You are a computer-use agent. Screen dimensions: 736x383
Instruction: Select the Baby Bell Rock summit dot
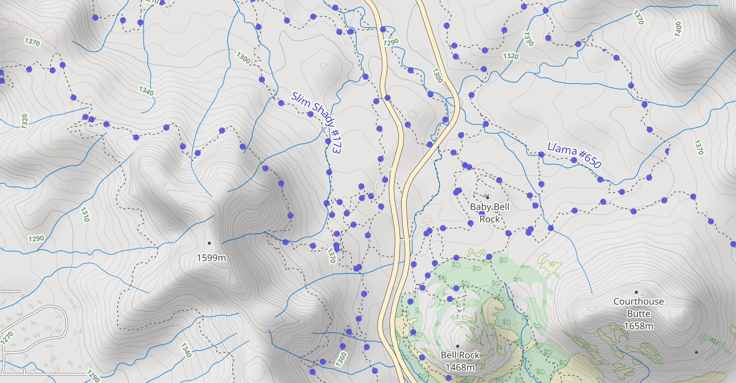(x=488, y=198)
